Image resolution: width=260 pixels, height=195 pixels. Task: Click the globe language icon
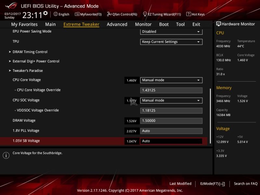56,14
